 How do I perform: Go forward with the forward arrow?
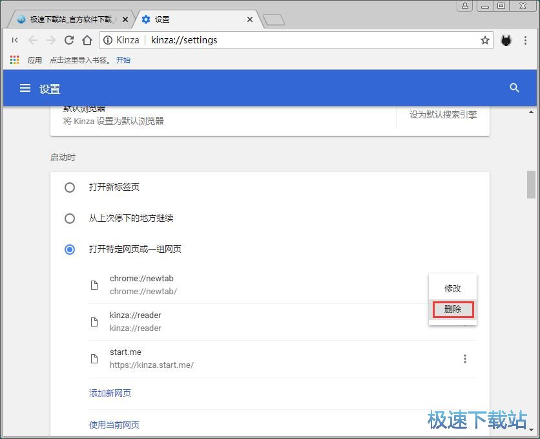(51, 40)
